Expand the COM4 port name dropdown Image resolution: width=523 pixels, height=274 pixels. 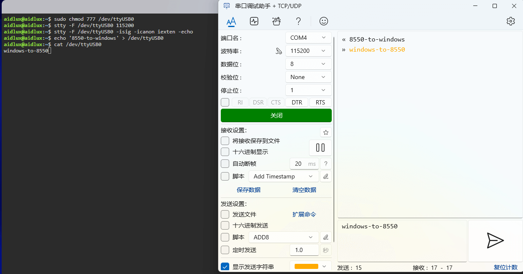[308, 38]
